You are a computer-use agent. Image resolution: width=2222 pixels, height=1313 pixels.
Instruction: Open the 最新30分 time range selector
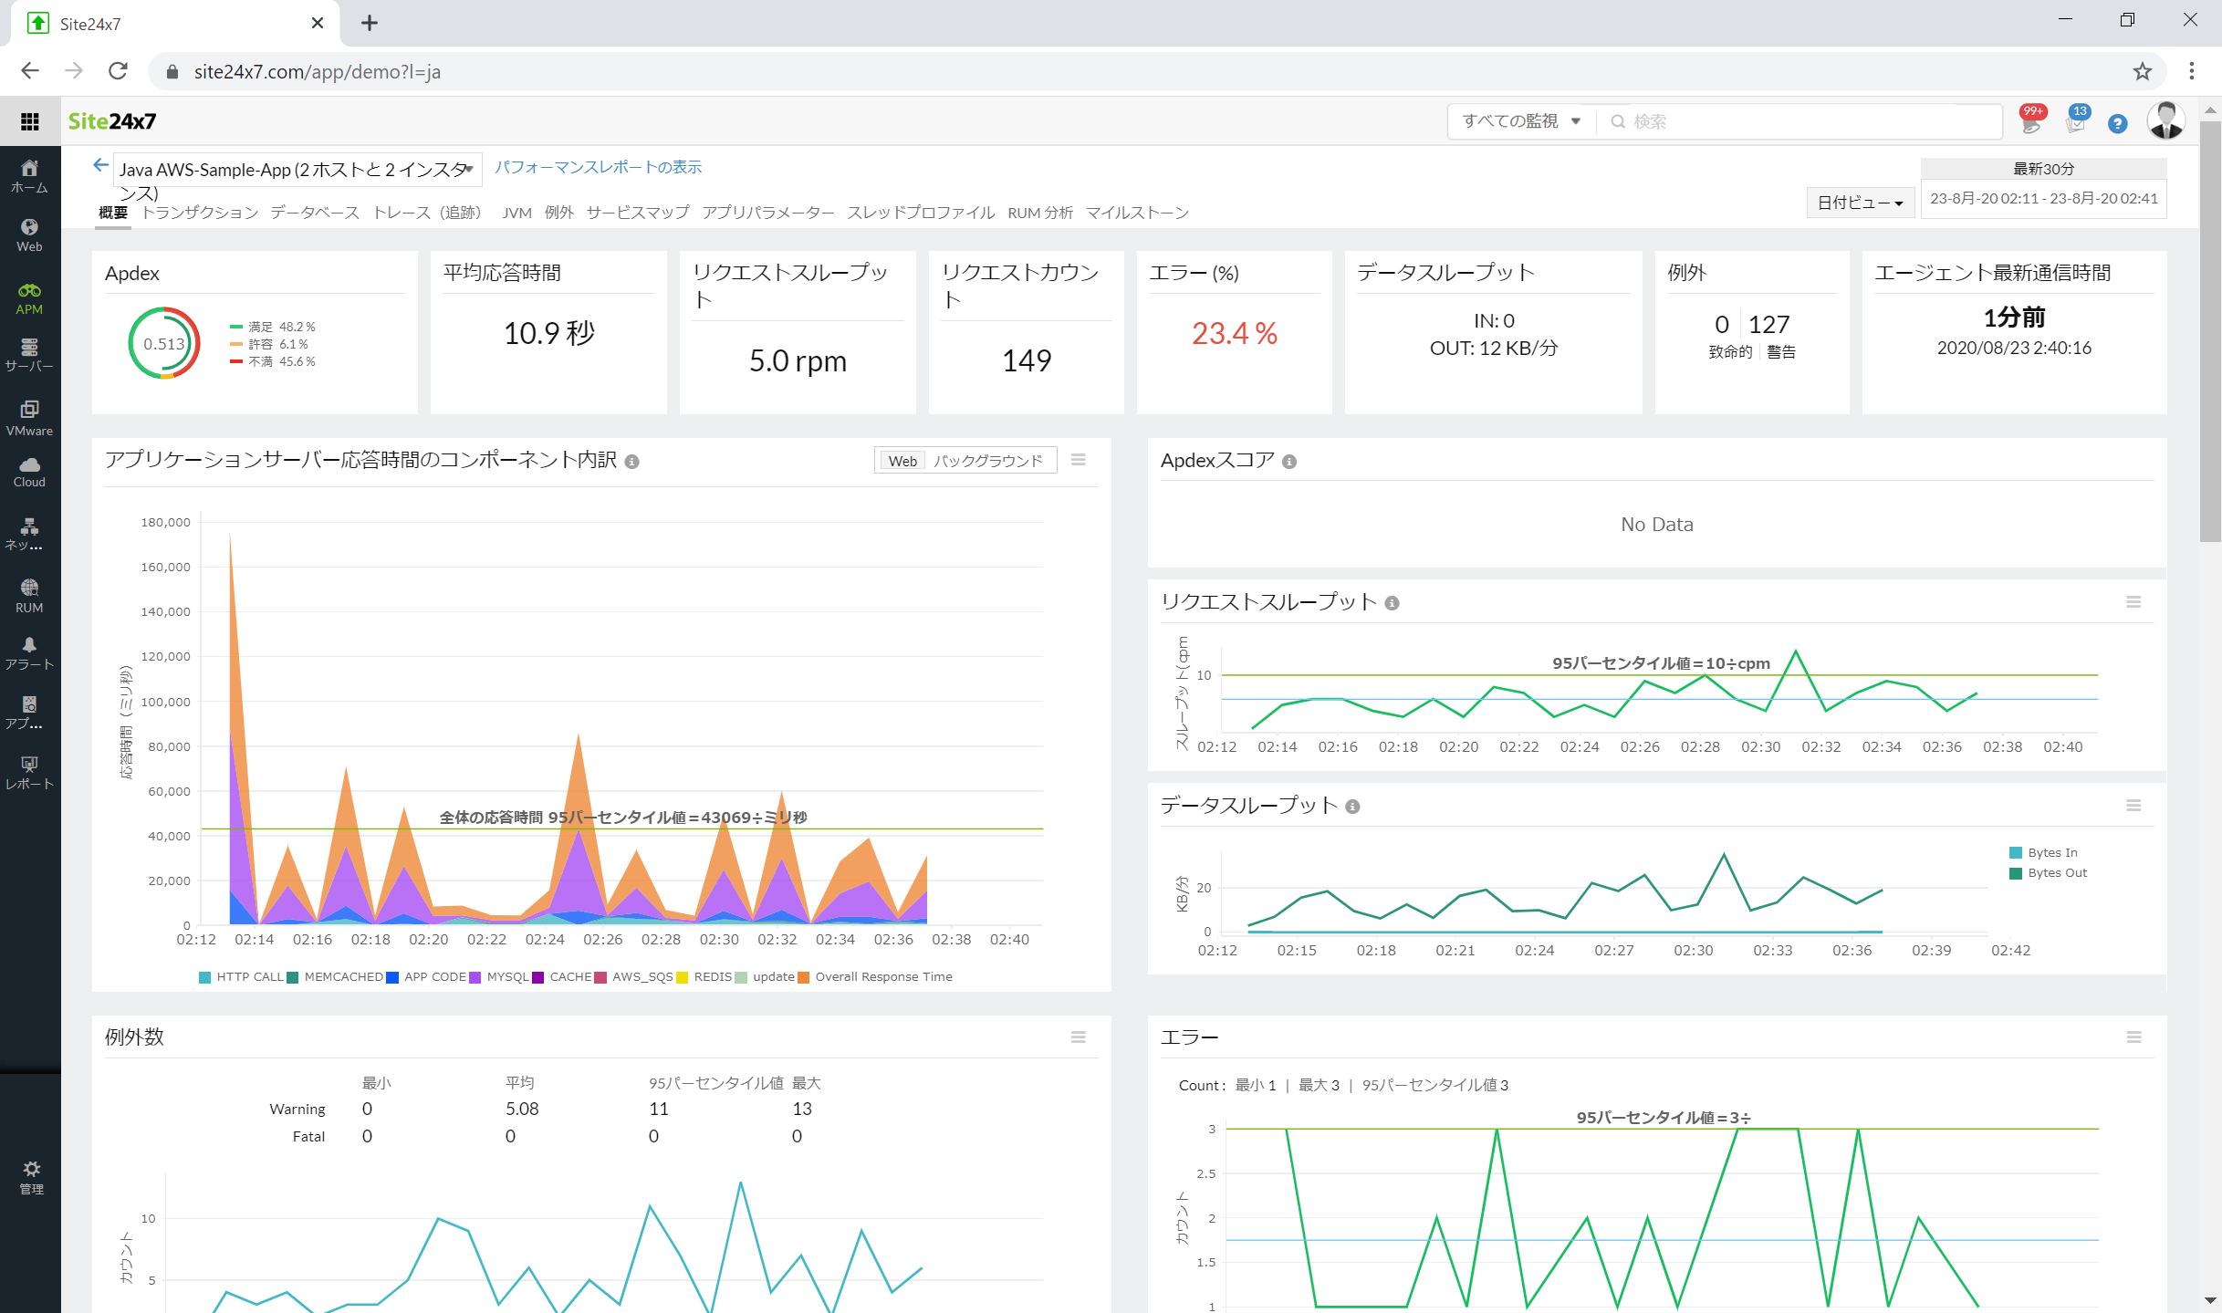pyautogui.click(x=2044, y=169)
